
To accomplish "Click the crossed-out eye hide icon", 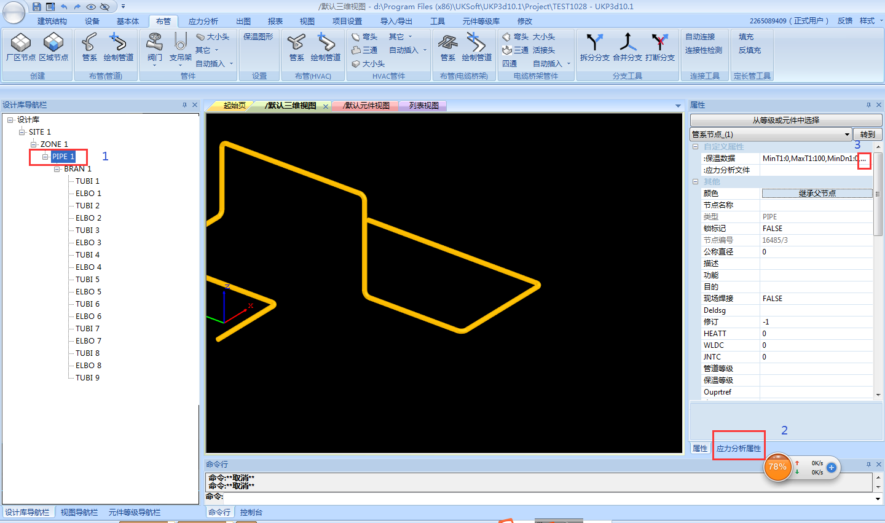I will [x=104, y=7].
